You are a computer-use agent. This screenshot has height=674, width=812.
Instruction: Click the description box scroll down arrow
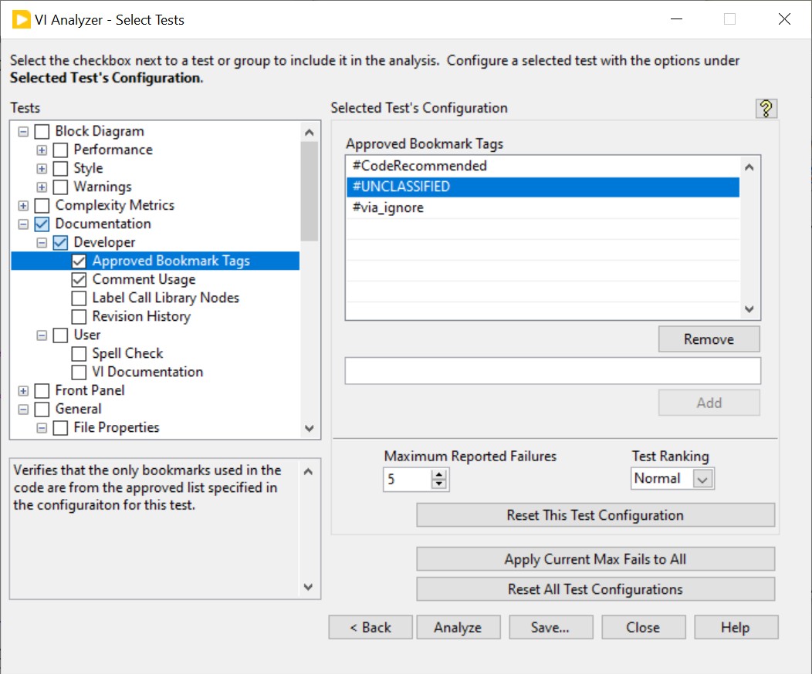(x=308, y=587)
